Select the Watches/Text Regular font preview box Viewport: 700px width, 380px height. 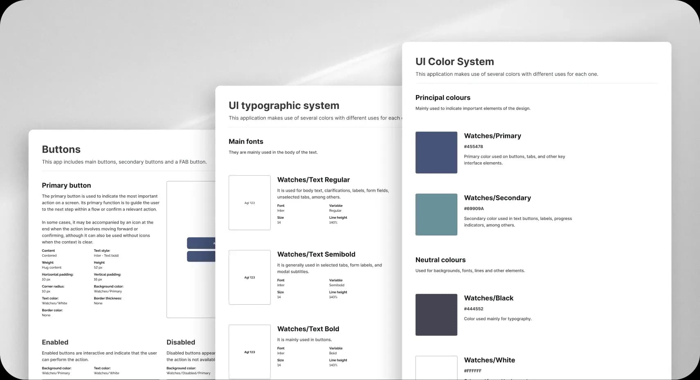[250, 203]
